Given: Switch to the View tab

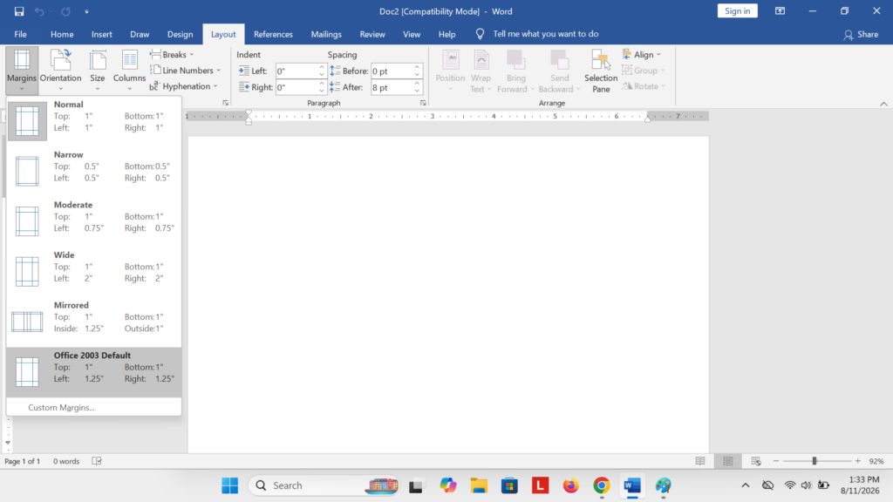Looking at the screenshot, I should pyautogui.click(x=412, y=34).
